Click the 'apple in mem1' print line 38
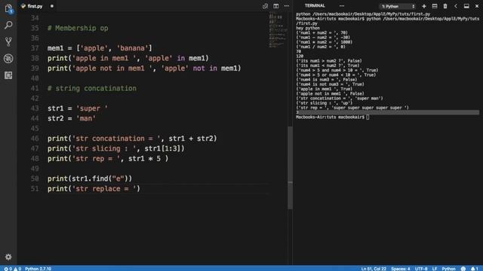The image size is (483, 271). (128, 59)
